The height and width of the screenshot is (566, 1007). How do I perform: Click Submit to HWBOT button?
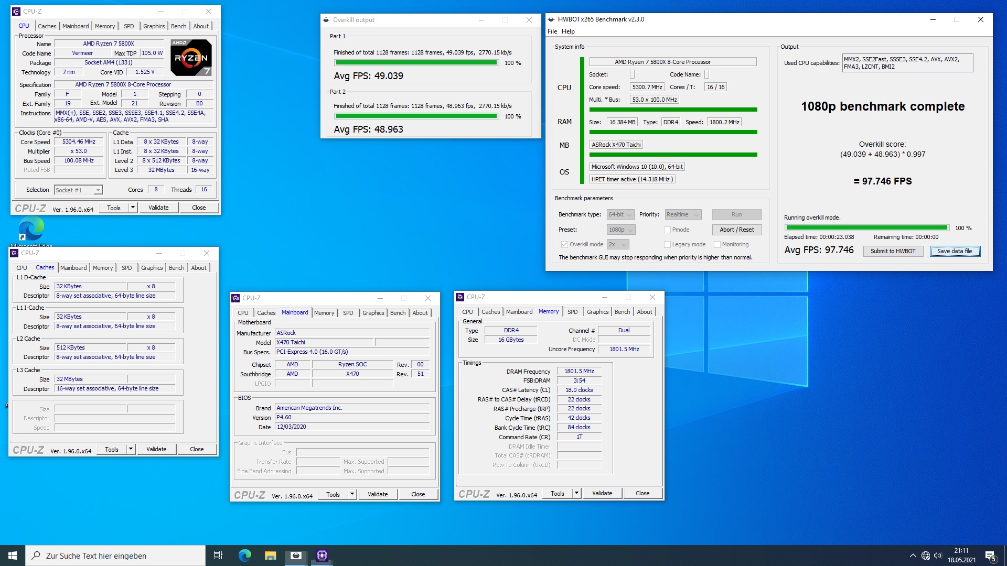tap(893, 251)
